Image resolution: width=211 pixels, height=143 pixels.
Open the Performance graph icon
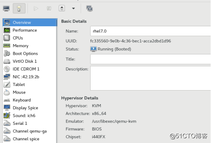(x=7, y=30)
